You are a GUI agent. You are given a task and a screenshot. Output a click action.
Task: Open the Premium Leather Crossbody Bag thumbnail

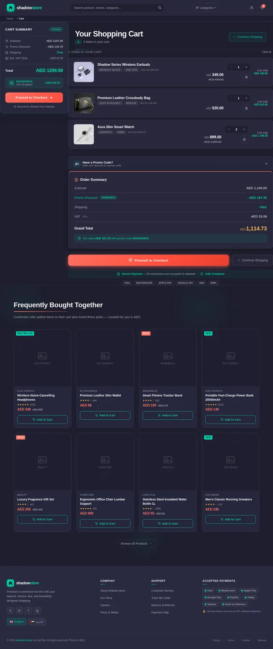click(x=84, y=103)
